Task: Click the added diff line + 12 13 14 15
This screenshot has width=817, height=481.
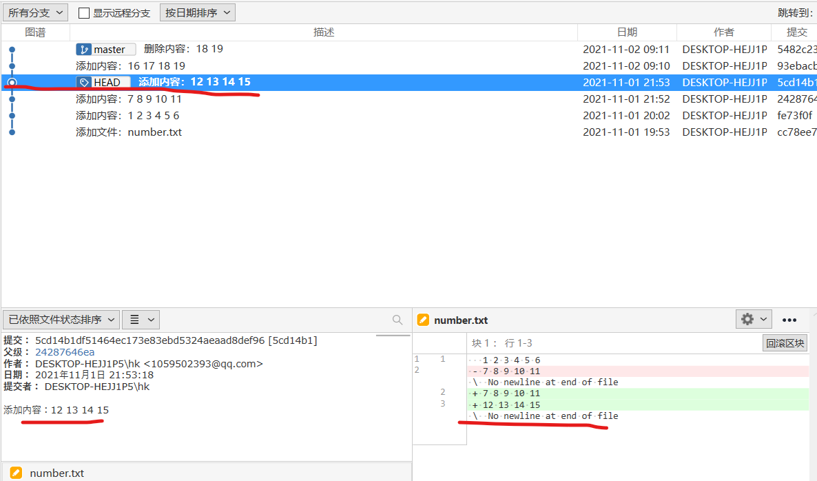Action: [x=638, y=405]
